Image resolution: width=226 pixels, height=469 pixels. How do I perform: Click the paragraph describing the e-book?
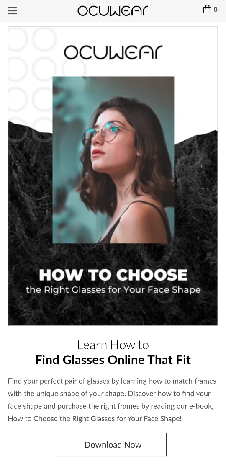(x=113, y=400)
